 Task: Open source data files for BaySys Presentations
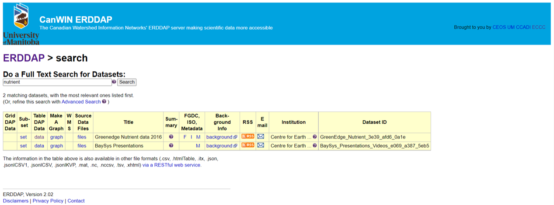click(82, 146)
